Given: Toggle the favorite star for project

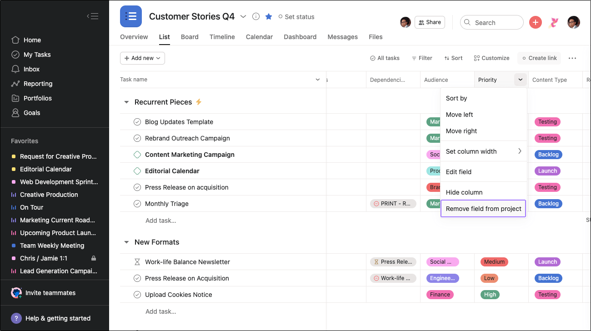Looking at the screenshot, I should [269, 16].
